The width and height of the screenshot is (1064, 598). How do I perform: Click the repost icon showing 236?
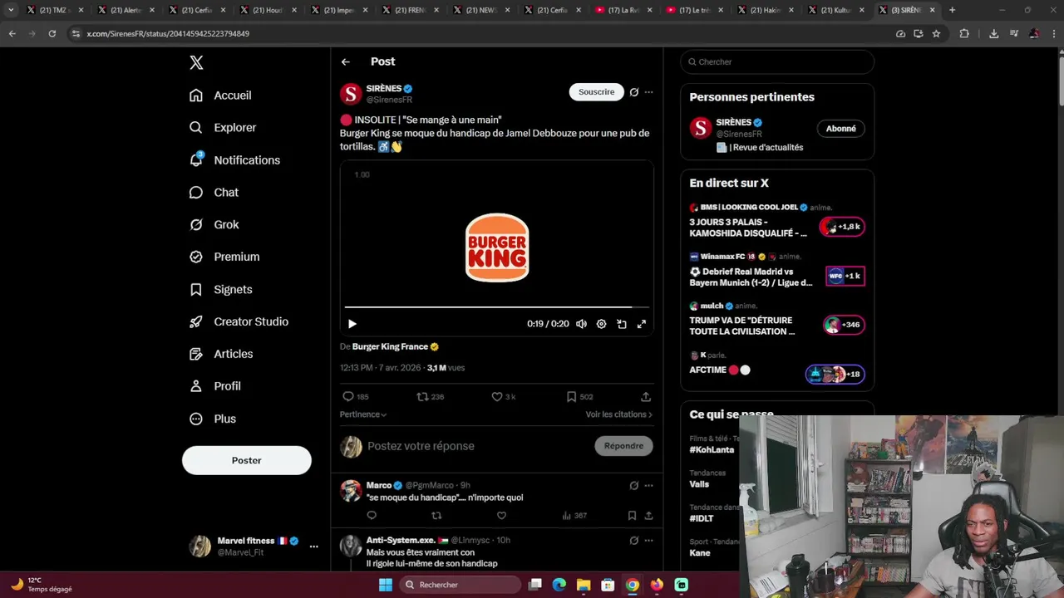pos(430,397)
